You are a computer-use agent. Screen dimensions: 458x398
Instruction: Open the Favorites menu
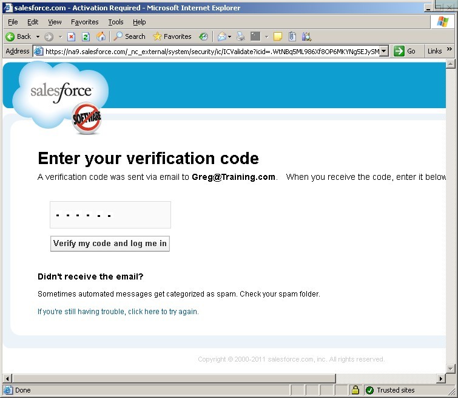[x=85, y=22]
